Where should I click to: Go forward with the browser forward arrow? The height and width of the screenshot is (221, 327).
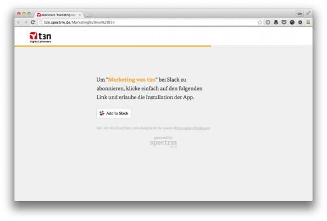click(x=25, y=22)
